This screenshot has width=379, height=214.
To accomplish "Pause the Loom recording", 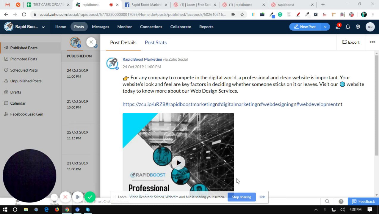I will (x=77, y=197).
